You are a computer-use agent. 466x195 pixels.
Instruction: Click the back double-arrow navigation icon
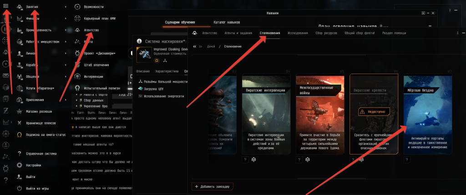point(195,46)
